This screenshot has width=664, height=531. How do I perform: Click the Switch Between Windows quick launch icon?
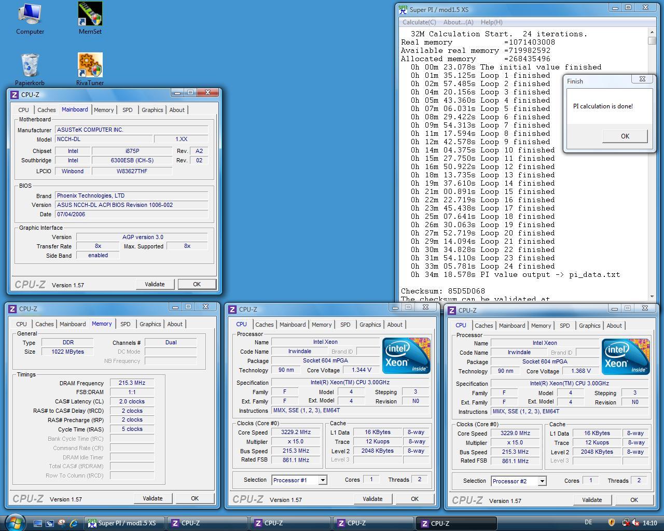pyautogui.click(x=50, y=523)
